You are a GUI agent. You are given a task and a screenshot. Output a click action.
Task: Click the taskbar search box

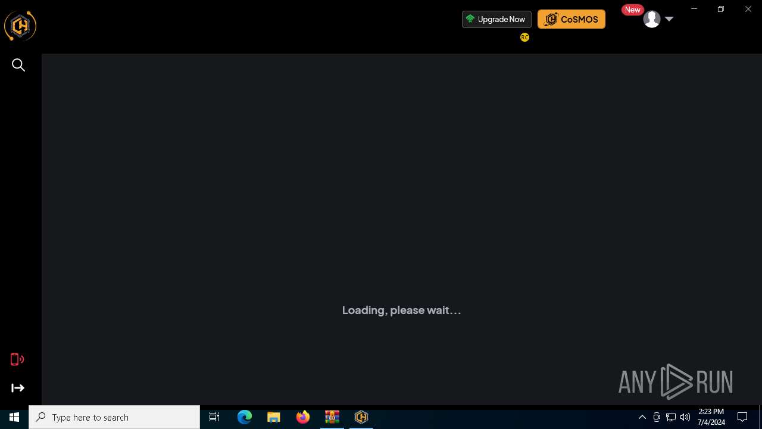coord(114,417)
